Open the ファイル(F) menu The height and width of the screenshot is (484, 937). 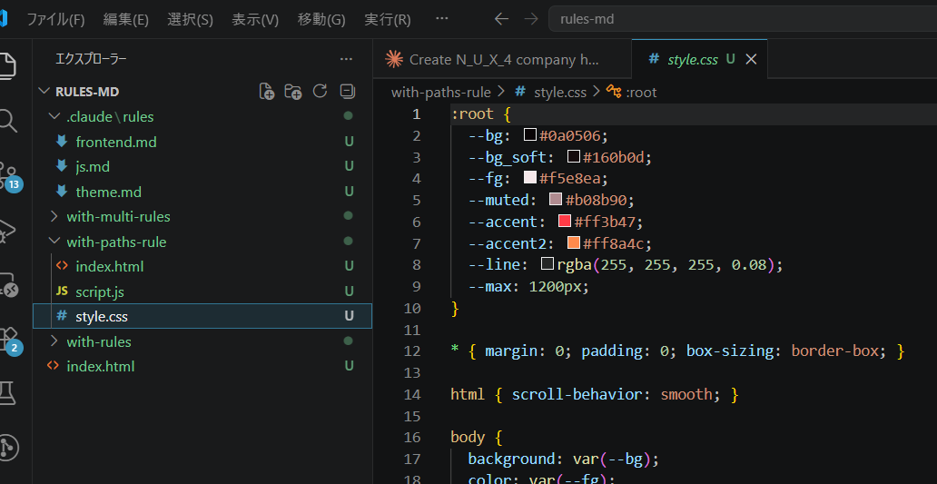tap(55, 19)
